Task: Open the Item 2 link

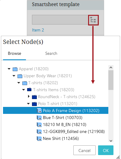Action: pyautogui.click(x=38, y=30)
